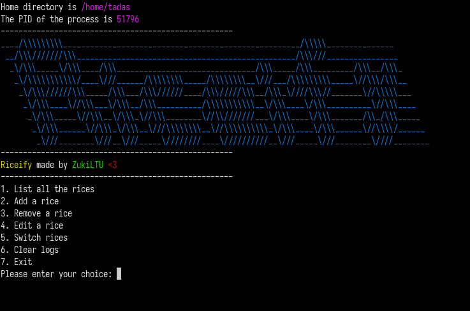This screenshot has width=470, height=311.
Task: Click the green ZukiLTU author name
Action: (x=87, y=165)
